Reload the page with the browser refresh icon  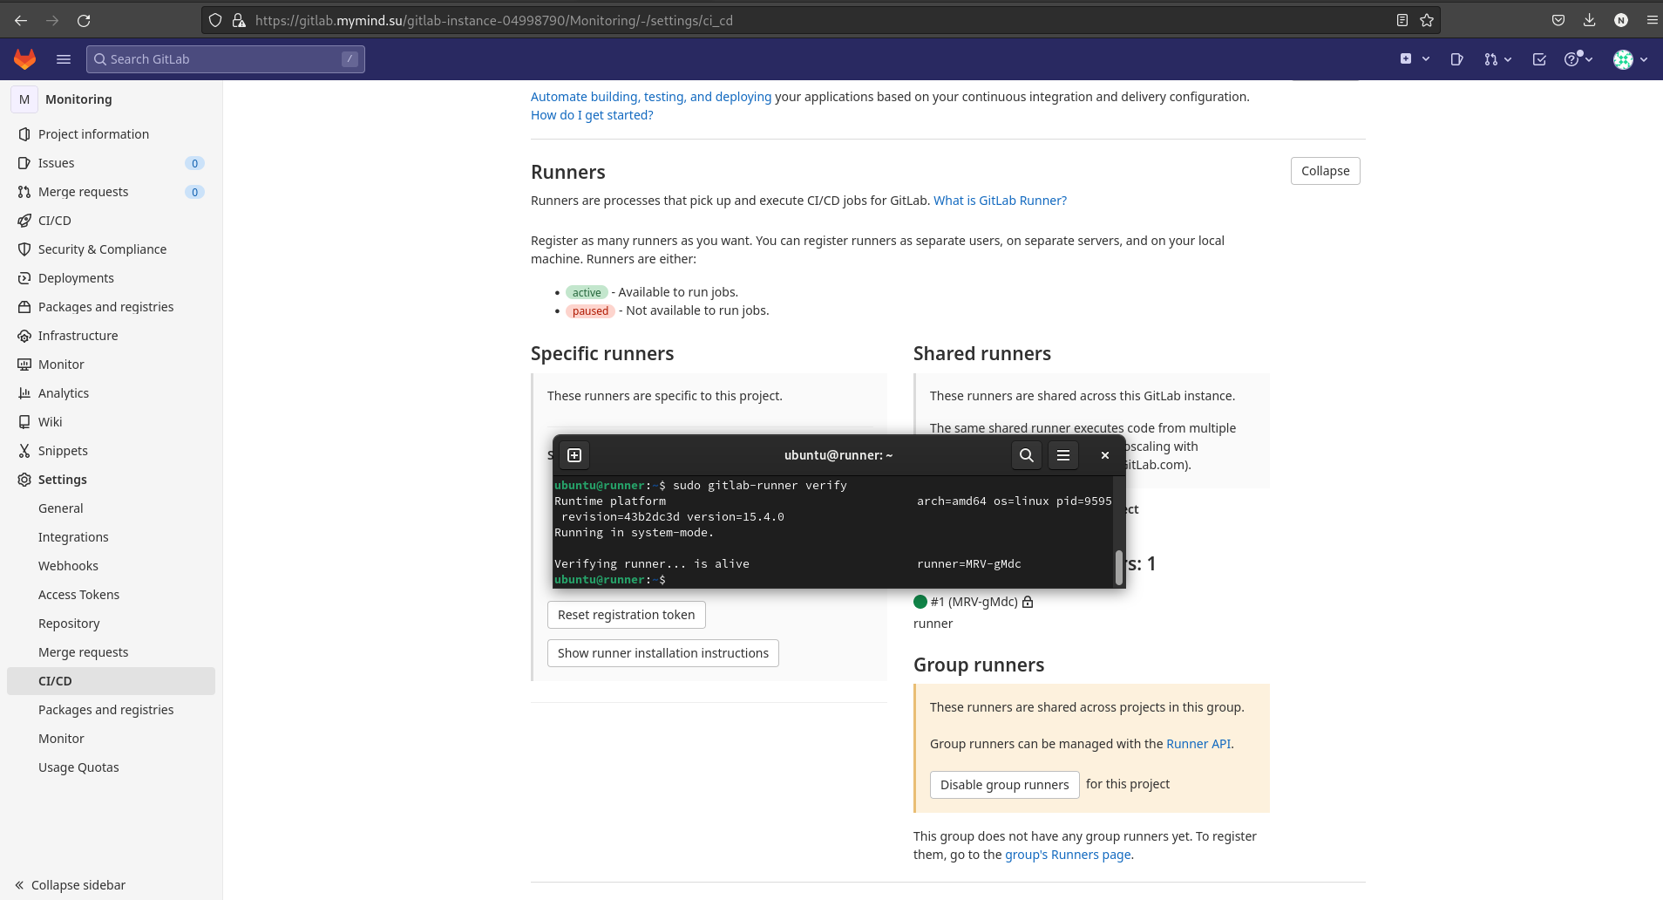point(84,20)
